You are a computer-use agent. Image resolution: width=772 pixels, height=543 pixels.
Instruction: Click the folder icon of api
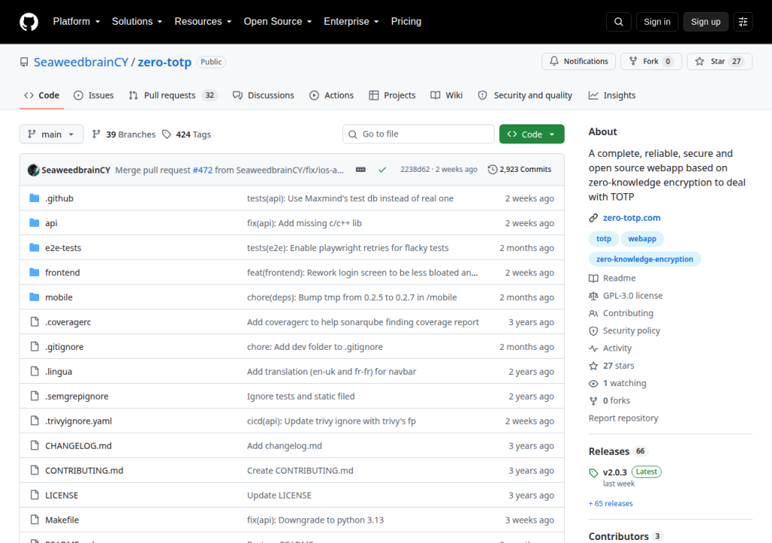35,222
